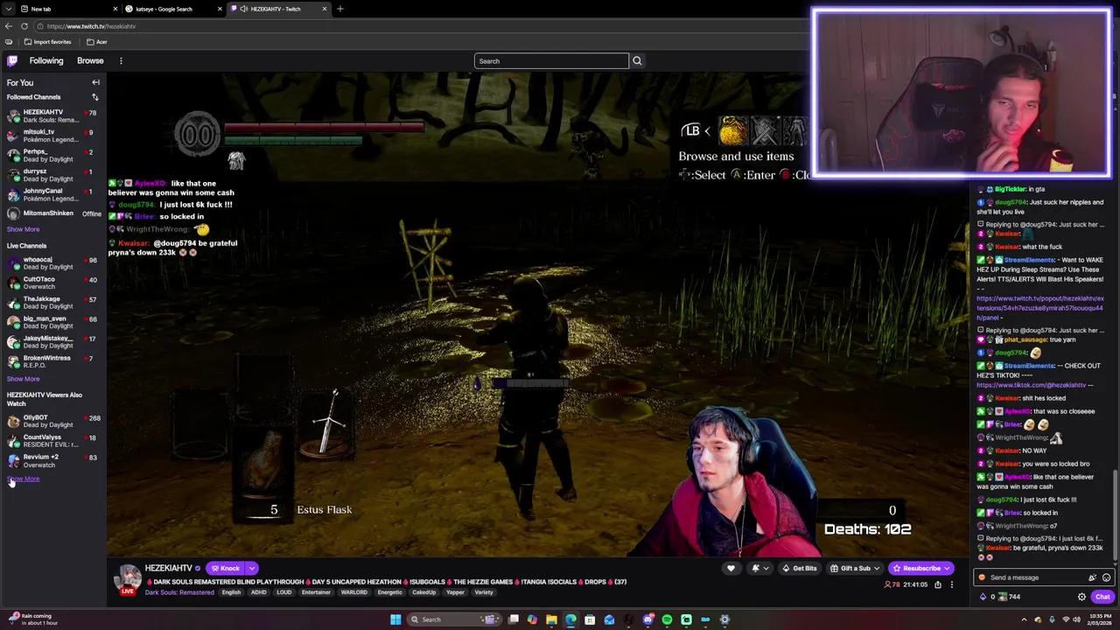Open CountValyss recommended channel

tap(52, 440)
